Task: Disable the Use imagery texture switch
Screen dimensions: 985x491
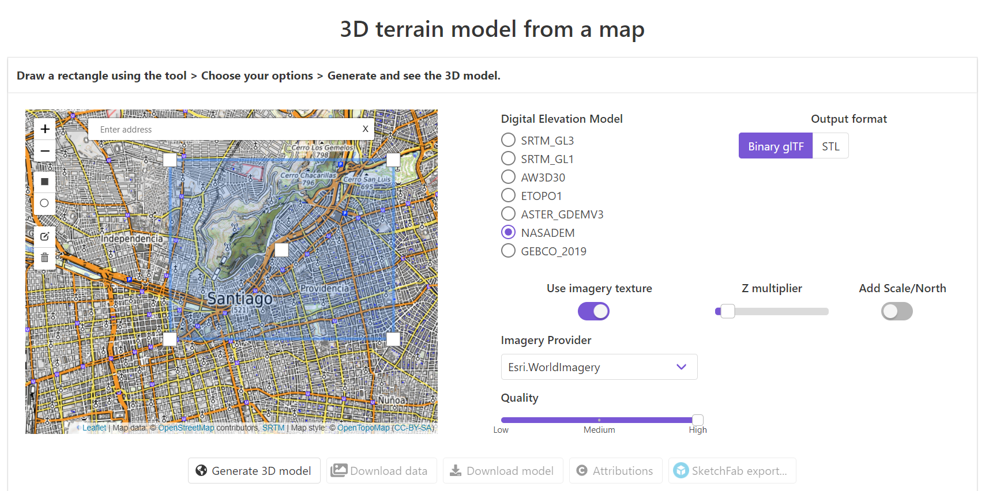Action: click(593, 311)
